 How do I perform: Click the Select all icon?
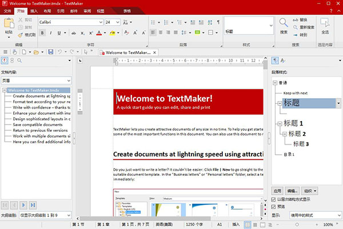click(325, 22)
